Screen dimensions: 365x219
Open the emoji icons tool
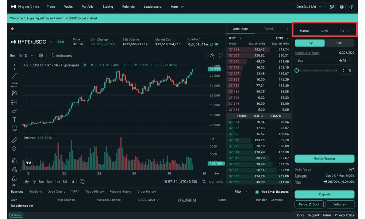click(x=15, y=128)
